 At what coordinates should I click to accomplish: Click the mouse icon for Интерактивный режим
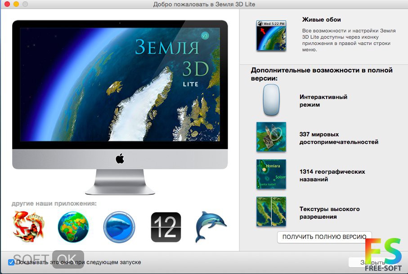pyautogui.click(x=271, y=100)
